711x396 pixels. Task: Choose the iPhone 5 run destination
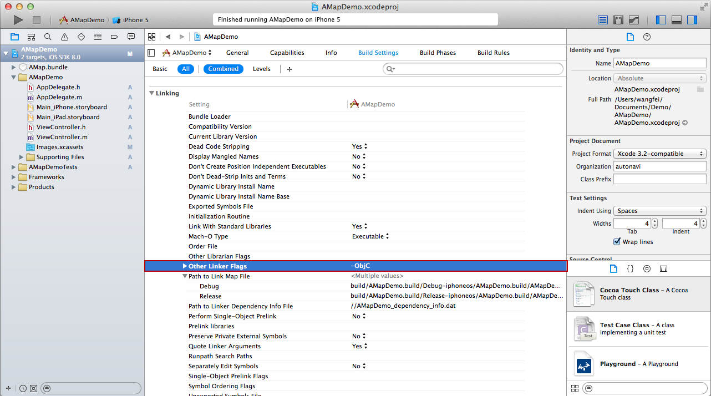point(131,20)
